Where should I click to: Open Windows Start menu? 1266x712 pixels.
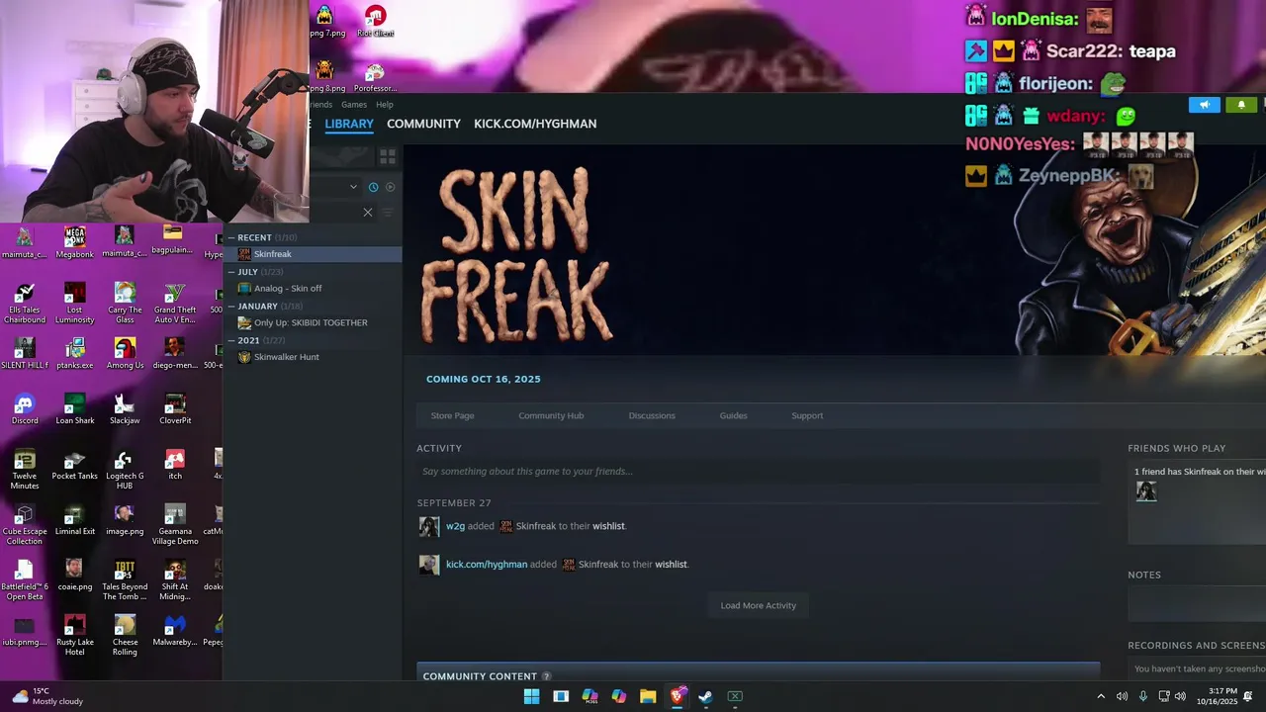click(531, 696)
